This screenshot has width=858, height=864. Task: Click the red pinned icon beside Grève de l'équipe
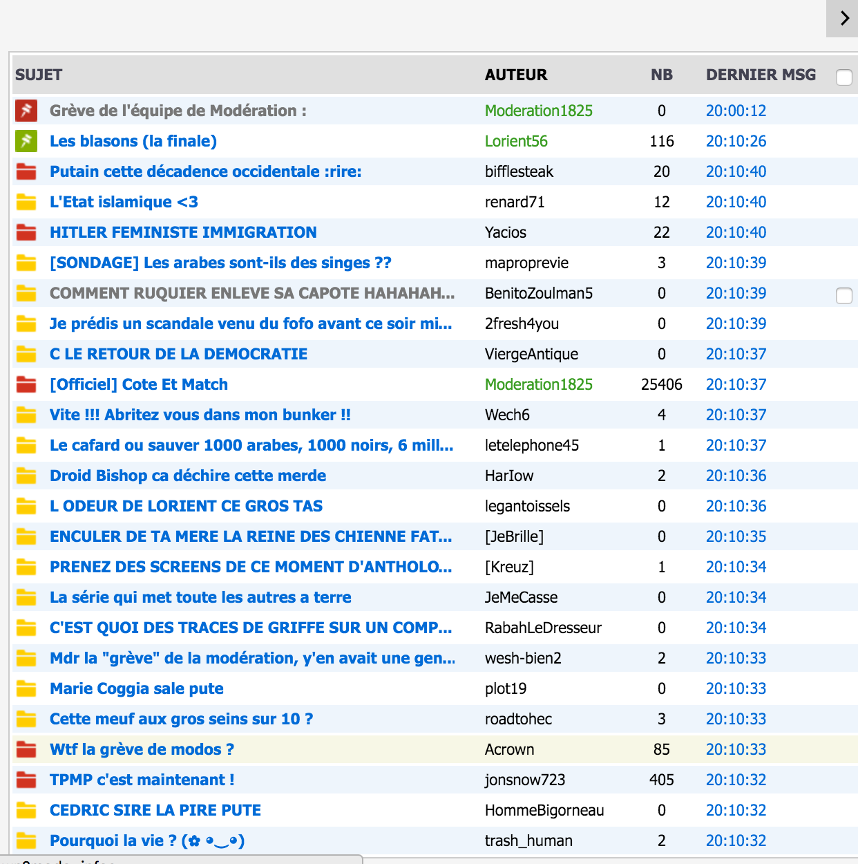(26, 111)
